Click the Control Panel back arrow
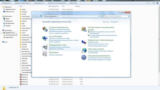Screen dimensions: 160x90 tap(34, 16)
